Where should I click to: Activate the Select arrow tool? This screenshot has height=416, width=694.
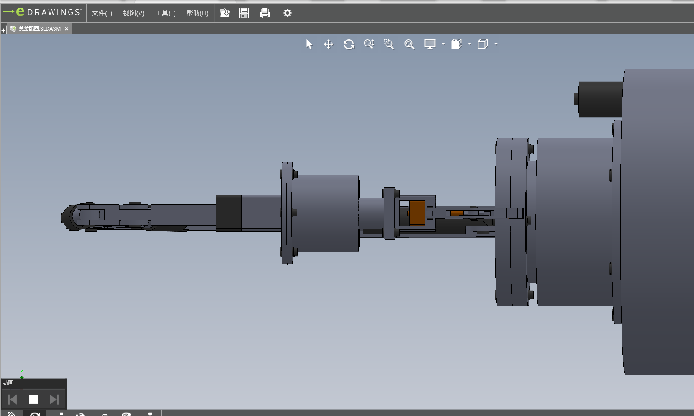[x=309, y=44]
